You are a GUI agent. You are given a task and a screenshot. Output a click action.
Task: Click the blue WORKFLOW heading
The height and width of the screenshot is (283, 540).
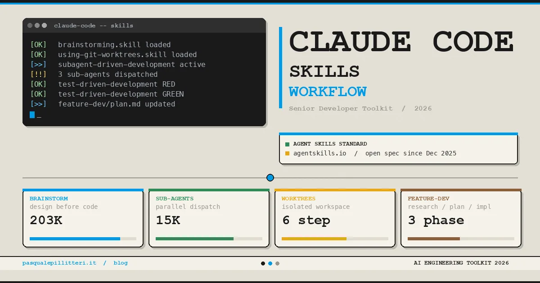point(328,92)
